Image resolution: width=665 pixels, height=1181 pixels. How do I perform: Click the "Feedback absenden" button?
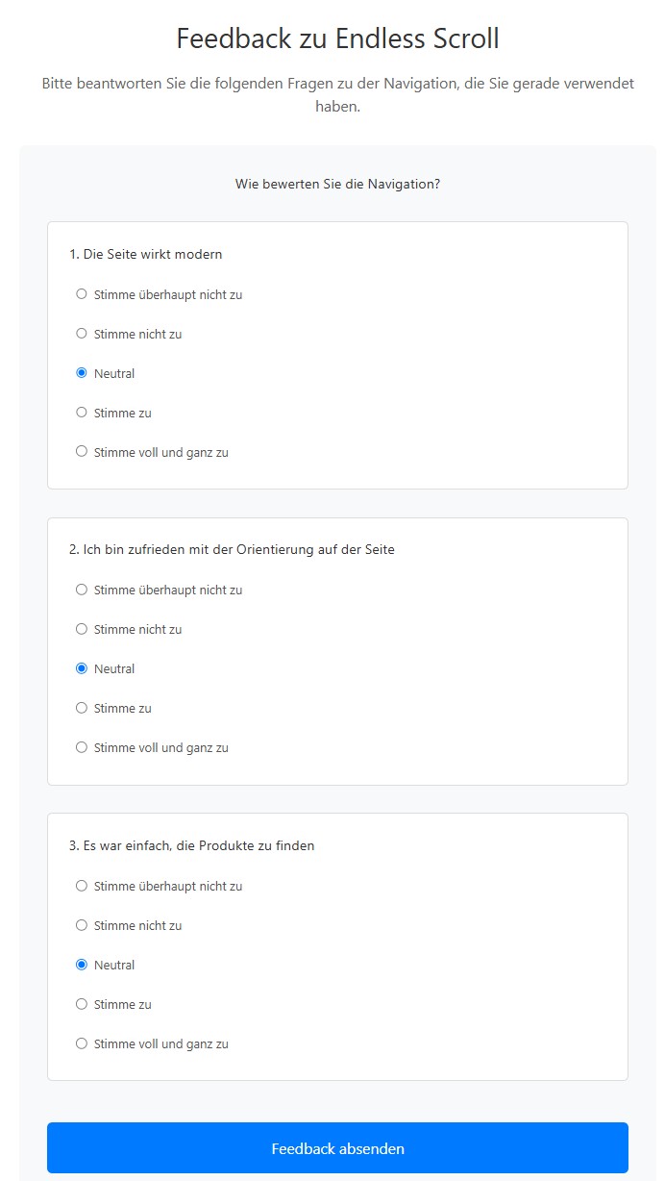pyautogui.click(x=337, y=1148)
